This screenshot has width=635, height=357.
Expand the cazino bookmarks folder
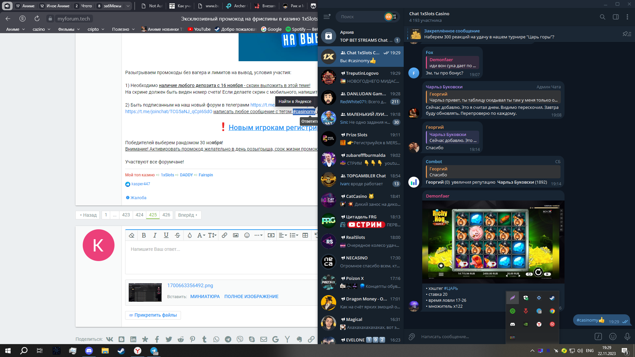click(41, 29)
